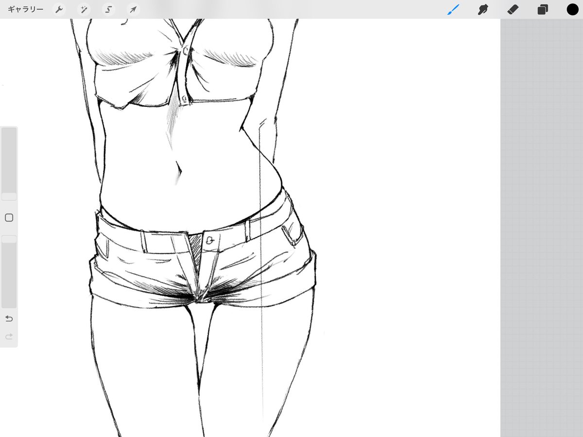
Task: Tap the square modify button on sidebar
Action: 9,218
